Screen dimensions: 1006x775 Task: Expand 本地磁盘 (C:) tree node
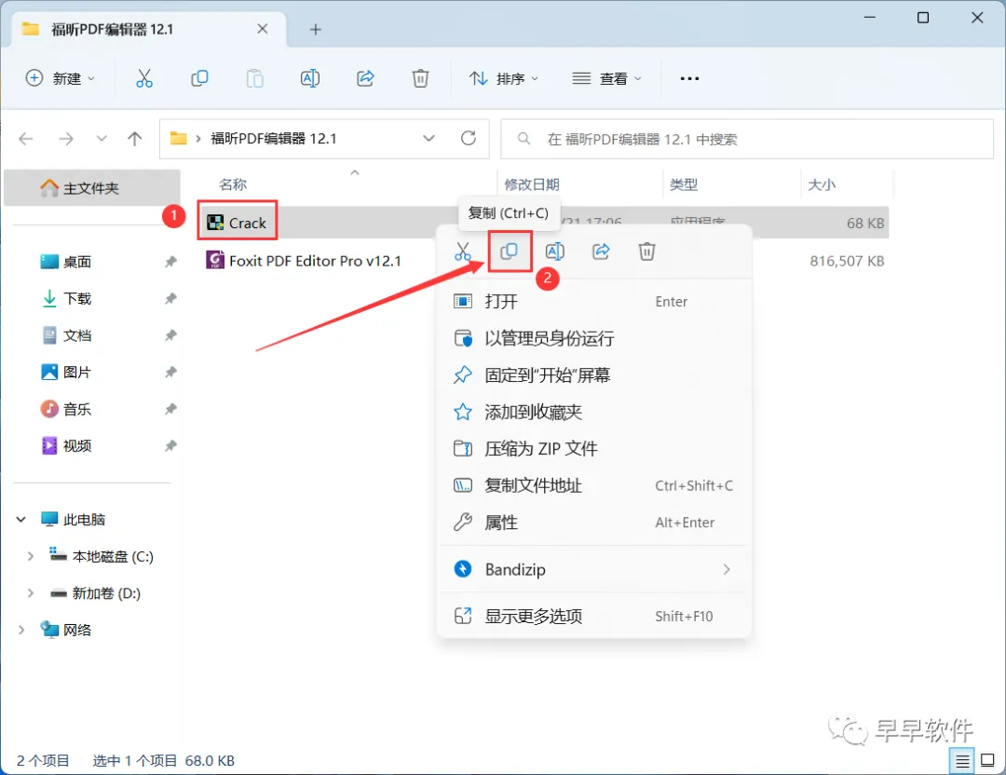tap(30, 556)
